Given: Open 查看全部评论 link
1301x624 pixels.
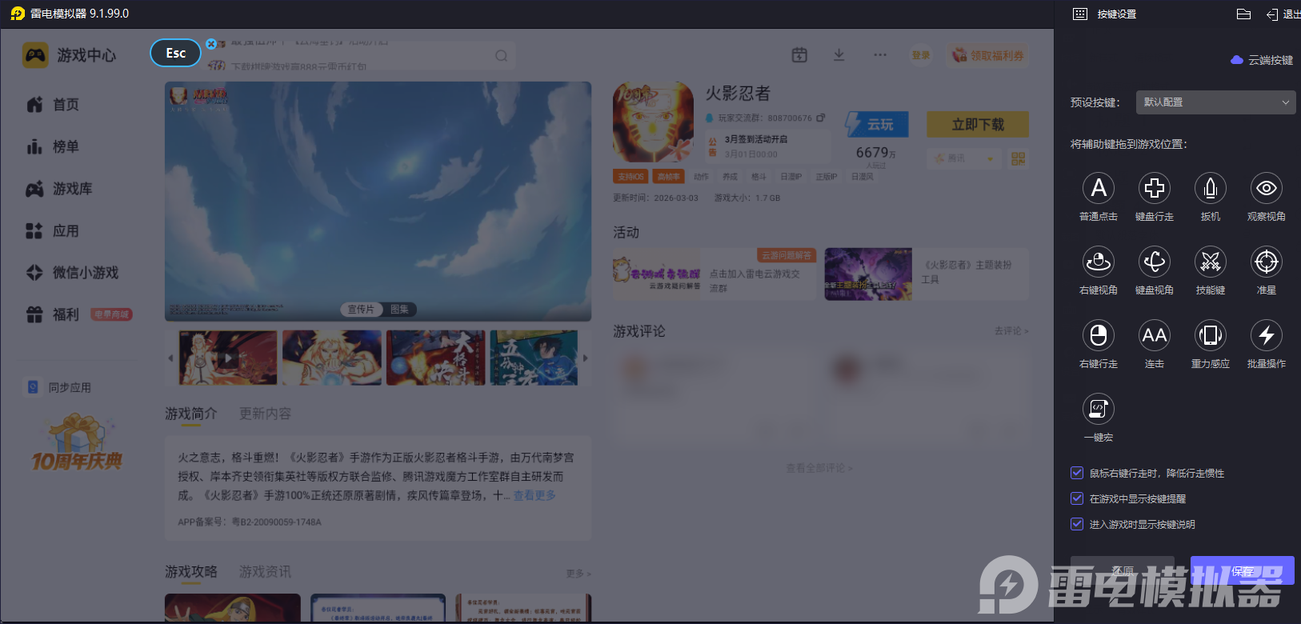Looking at the screenshot, I should click(x=819, y=468).
